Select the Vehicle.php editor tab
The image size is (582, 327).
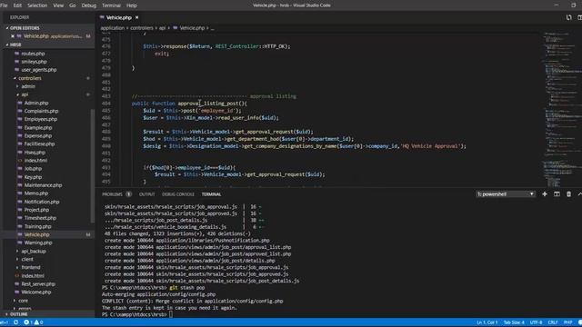[x=119, y=17]
